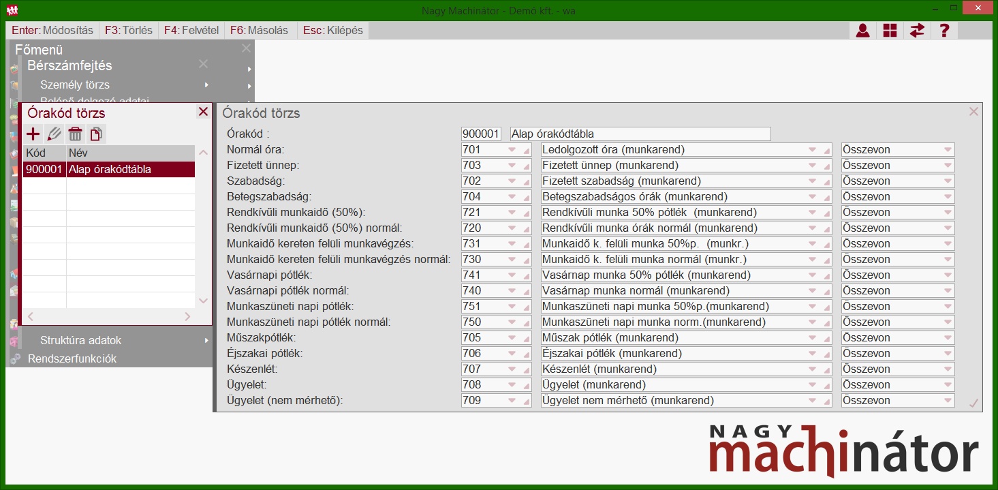998x490 pixels.
Task: Click F3: Törlés button
Action: tap(128, 31)
